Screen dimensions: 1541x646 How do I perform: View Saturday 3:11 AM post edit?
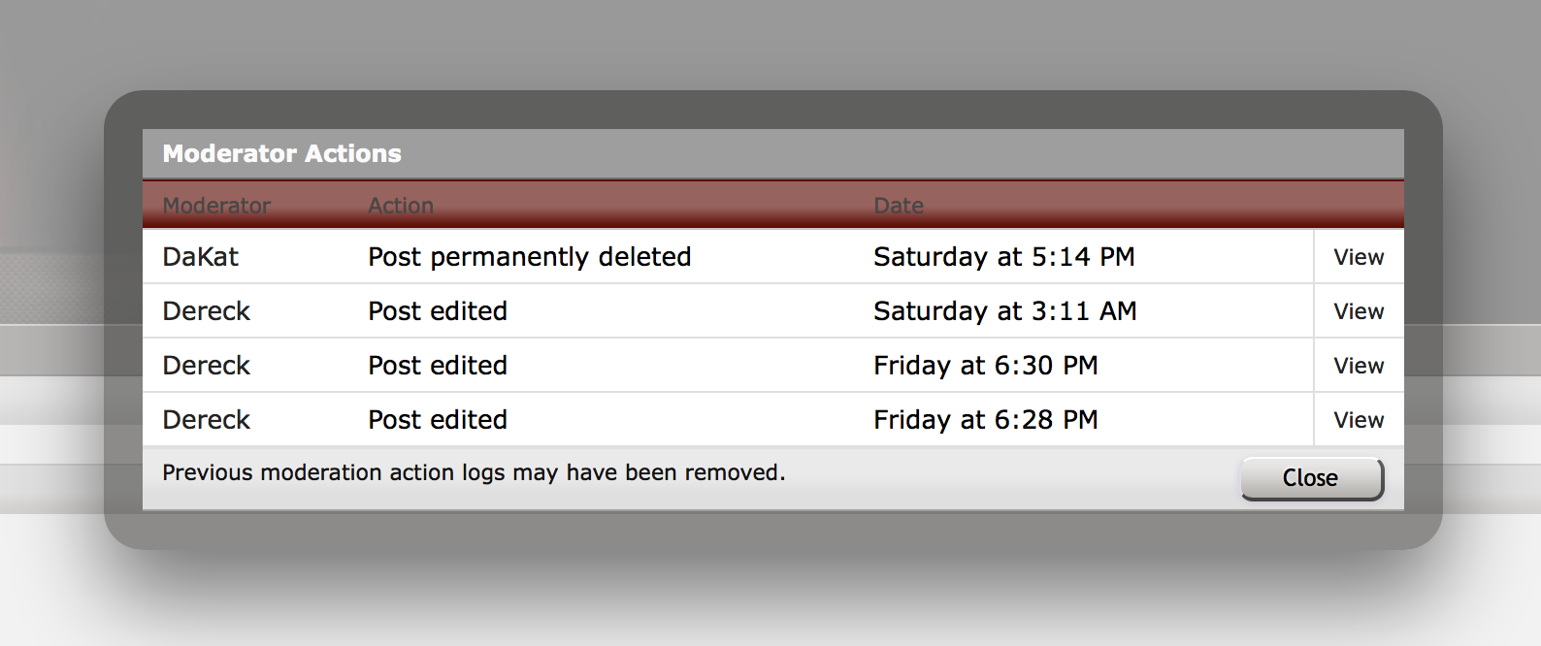point(1359,311)
